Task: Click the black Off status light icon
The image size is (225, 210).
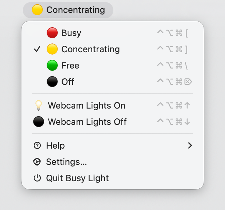Action: point(52,82)
